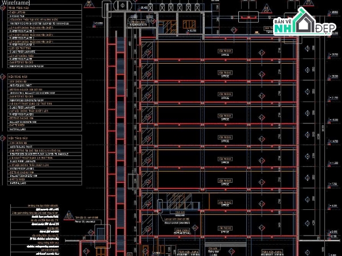Select the ground-floor OFFICE label beside ENTRANCE HALL
The image size is (342, 256).
tap(225, 230)
